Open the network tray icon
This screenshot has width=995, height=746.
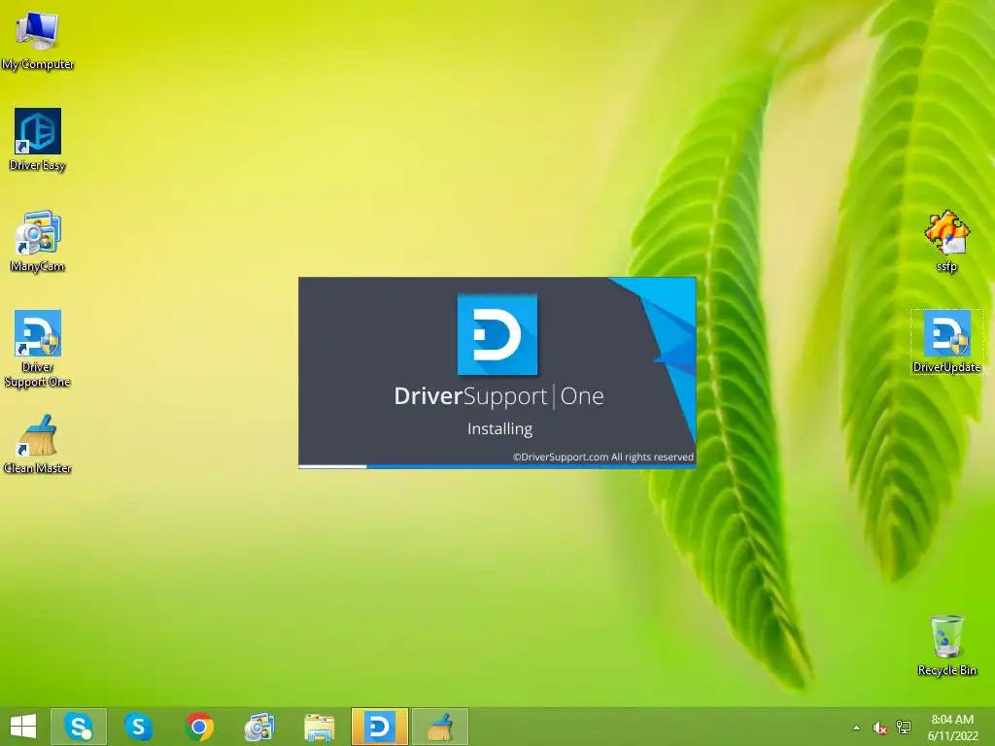pos(904,728)
